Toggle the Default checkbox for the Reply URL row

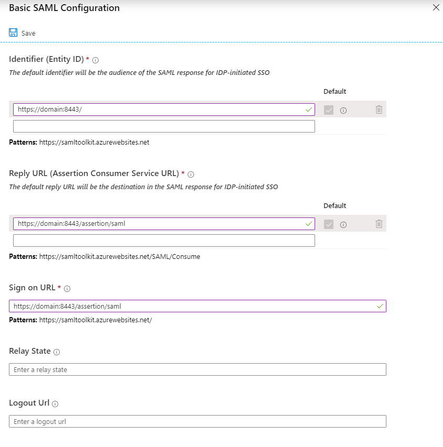pyautogui.click(x=329, y=224)
